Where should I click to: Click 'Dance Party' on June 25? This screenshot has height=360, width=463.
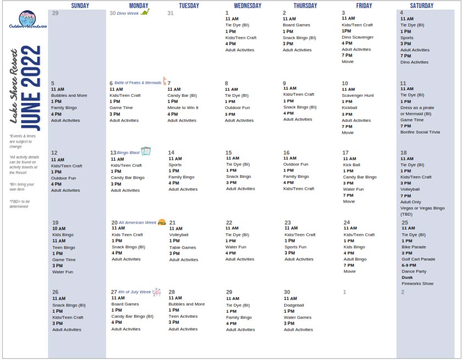[414, 271]
